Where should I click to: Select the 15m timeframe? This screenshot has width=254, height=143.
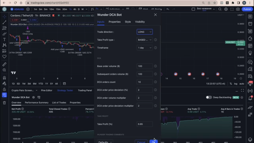coord(58,9)
